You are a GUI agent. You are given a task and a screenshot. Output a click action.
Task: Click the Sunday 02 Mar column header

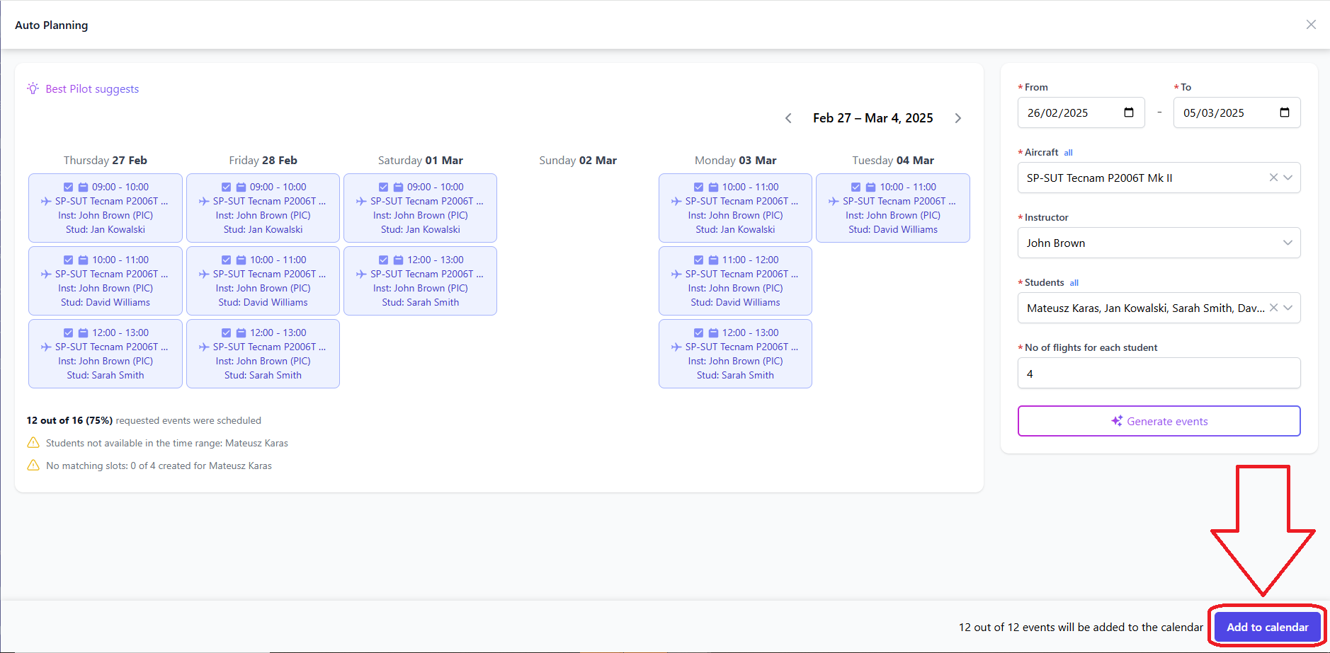click(578, 161)
